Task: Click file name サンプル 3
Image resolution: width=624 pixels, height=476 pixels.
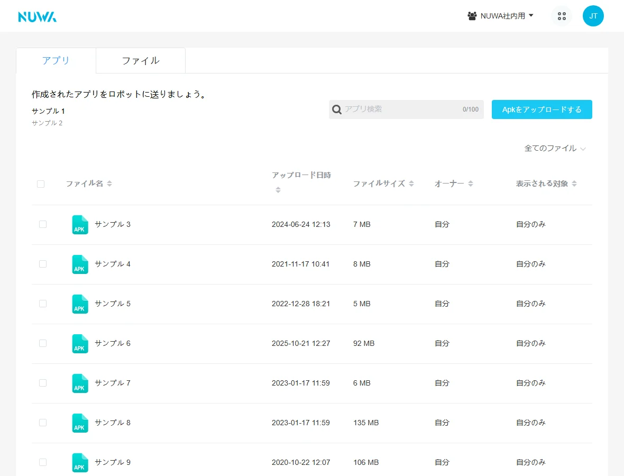Action: pos(113,224)
